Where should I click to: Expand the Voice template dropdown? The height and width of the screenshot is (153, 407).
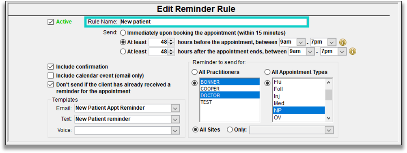175,130
